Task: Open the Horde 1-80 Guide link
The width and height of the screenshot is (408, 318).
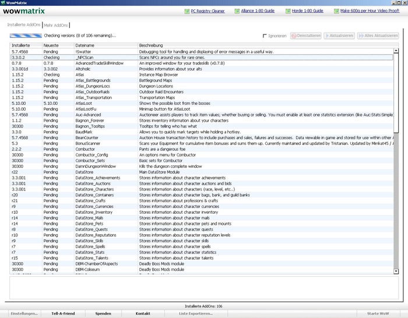Action: 307,11
